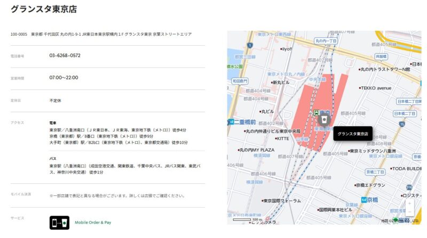
Task: Click the Mobile Order & Pay icon
Action: click(59, 223)
